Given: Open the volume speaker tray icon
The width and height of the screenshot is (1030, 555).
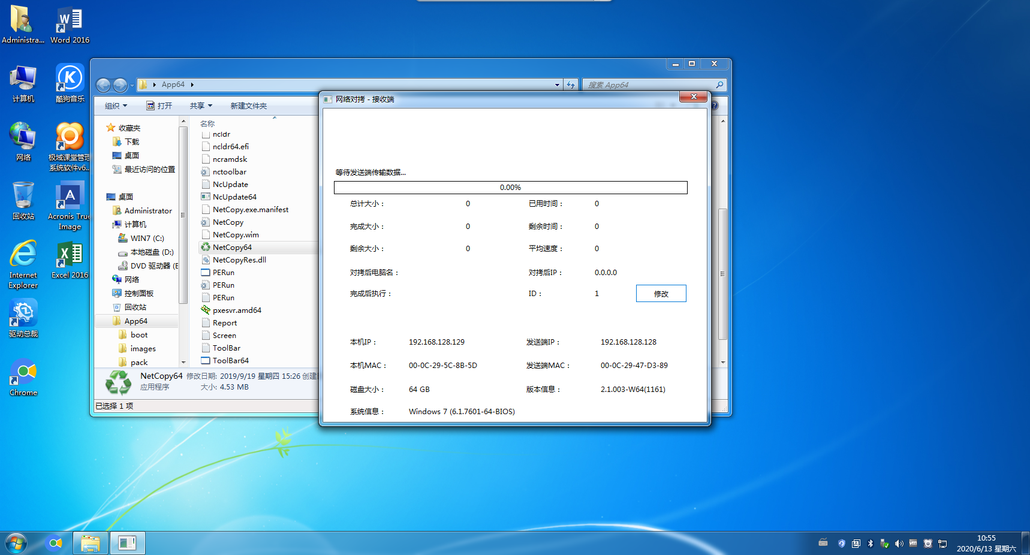Looking at the screenshot, I should pos(899,544).
